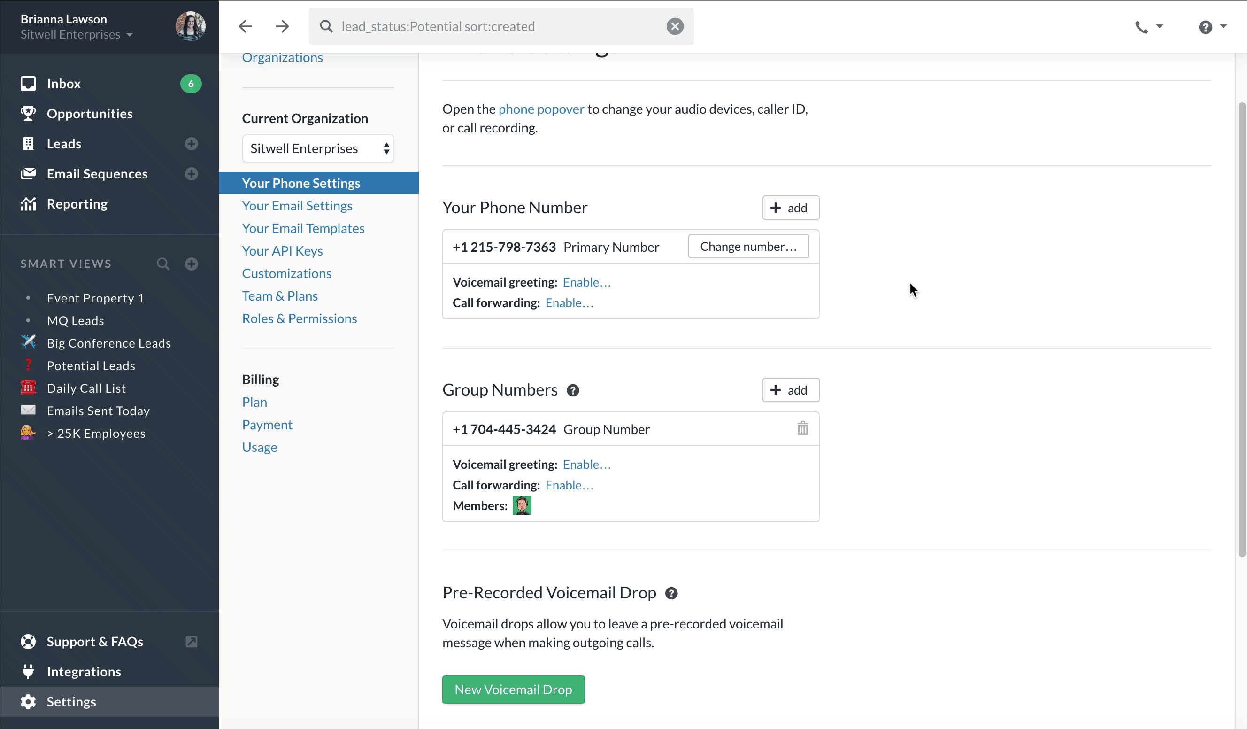Go back with the left arrow icon

[x=246, y=26]
